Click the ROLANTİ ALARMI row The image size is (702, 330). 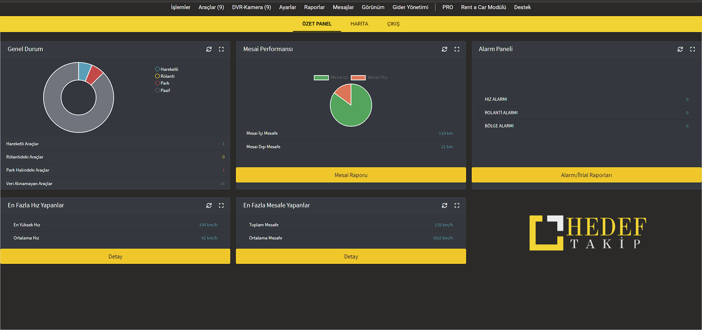click(x=586, y=113)
